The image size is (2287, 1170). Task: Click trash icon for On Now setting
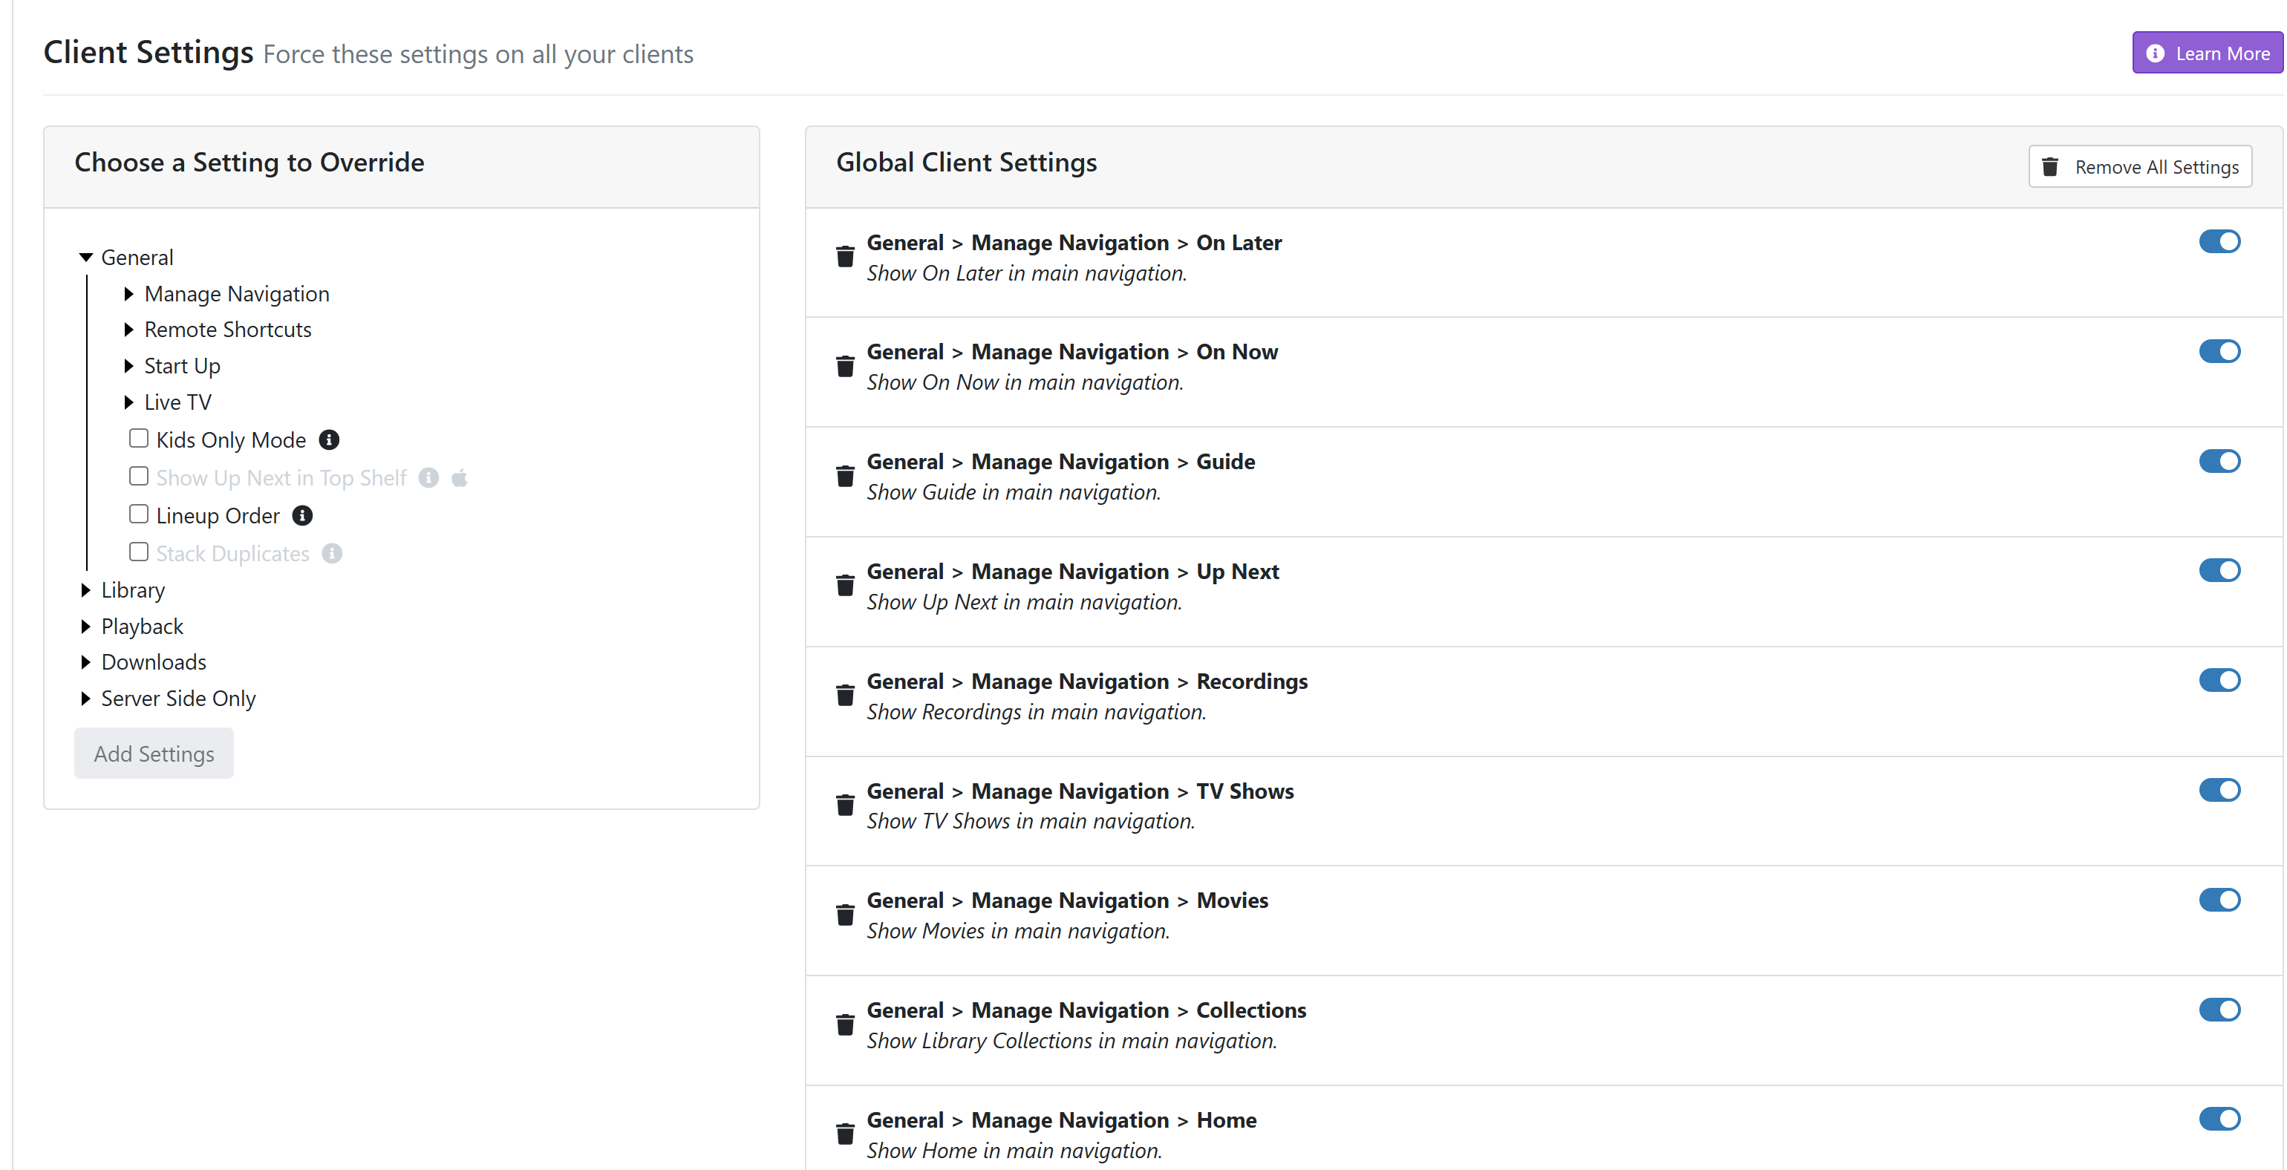[x=844, y=367]
